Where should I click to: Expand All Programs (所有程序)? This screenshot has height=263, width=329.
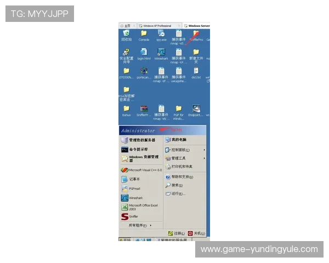[x=139, y=225]
